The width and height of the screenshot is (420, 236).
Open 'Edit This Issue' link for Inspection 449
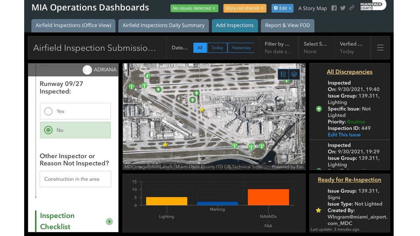pyautogui.click(x=344, y=135)
